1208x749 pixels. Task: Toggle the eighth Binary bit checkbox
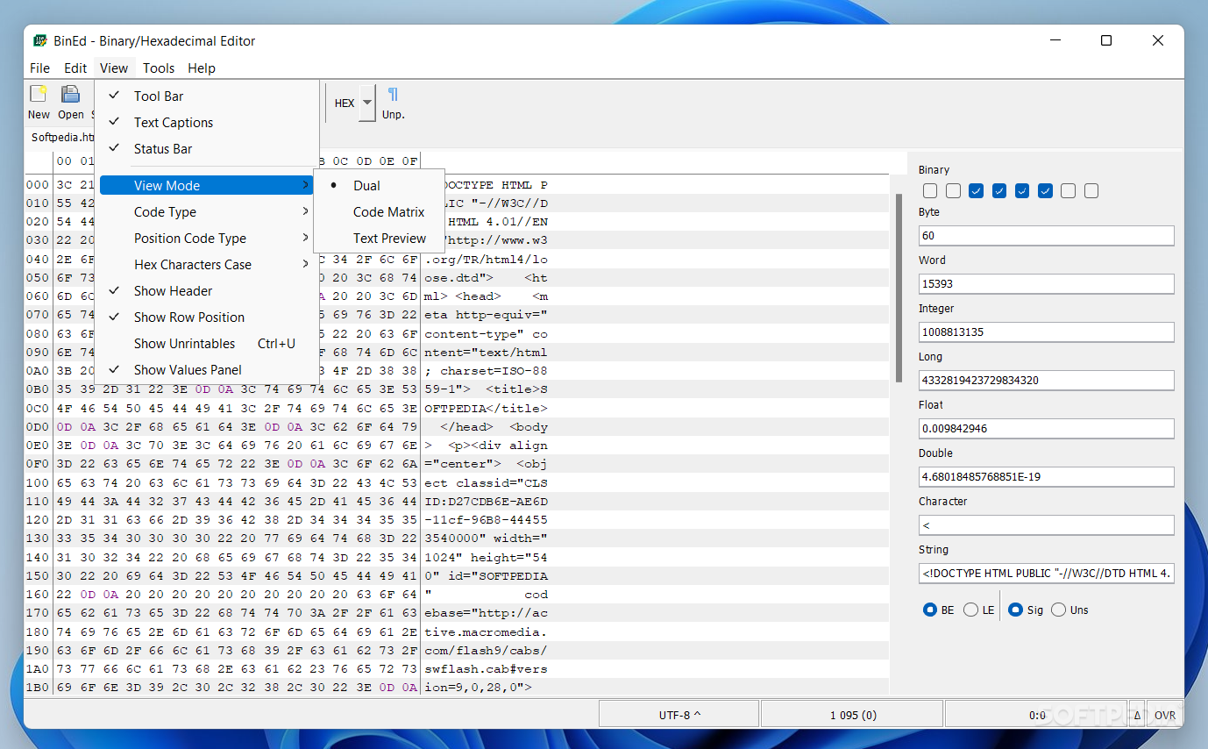1091,190
